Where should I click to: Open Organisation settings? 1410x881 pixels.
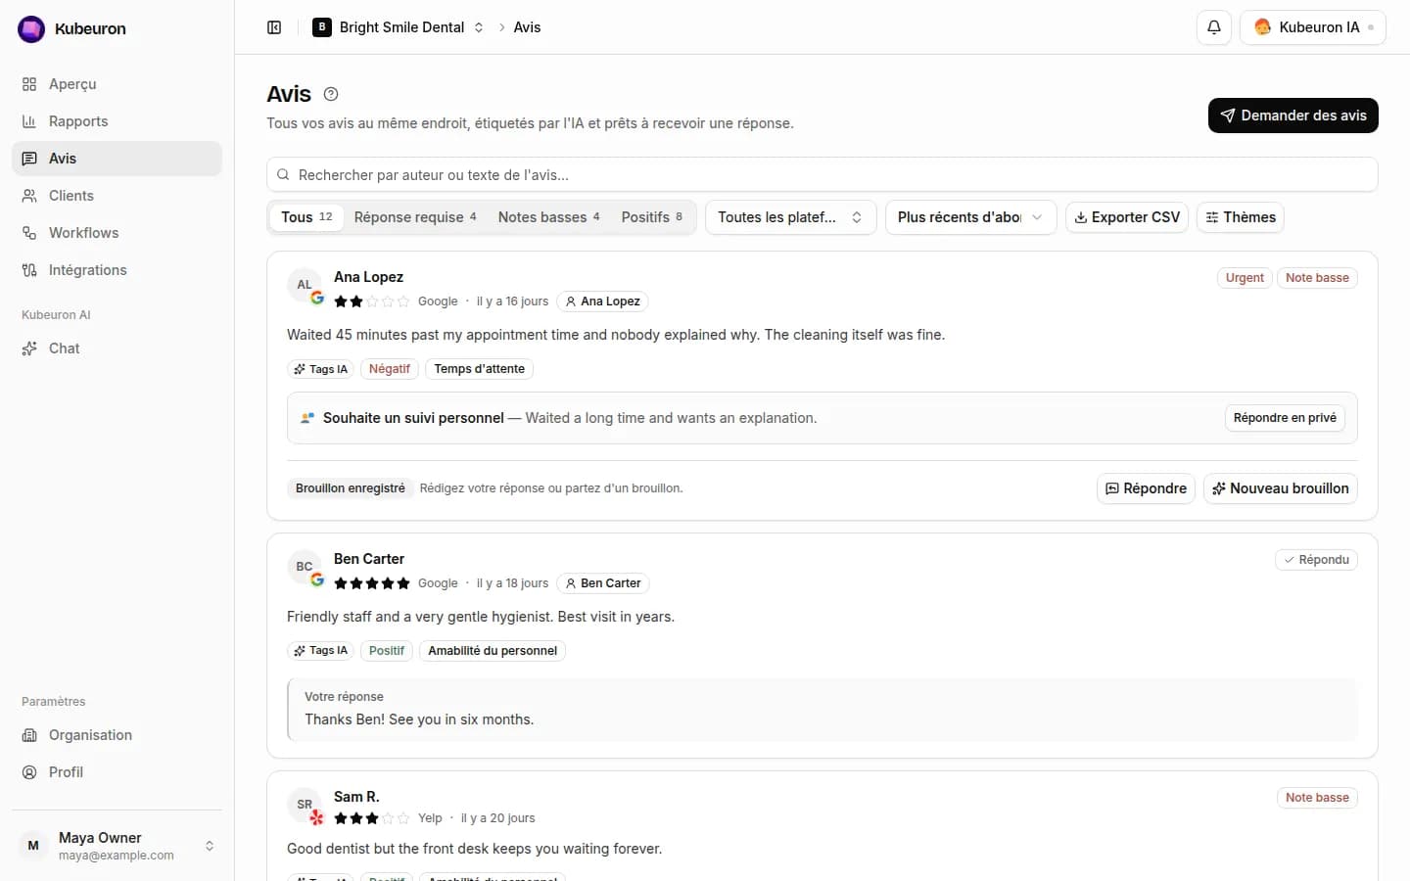(x=117, y=735)
